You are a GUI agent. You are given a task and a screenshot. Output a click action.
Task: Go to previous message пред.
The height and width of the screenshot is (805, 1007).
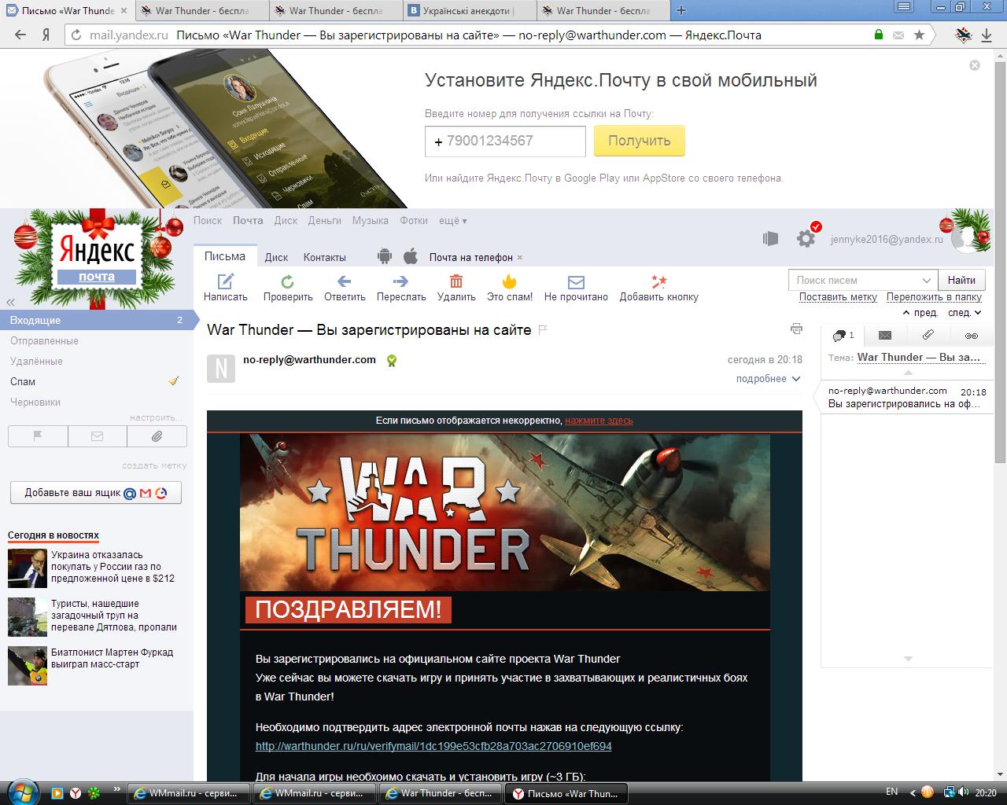coord(919,313)
